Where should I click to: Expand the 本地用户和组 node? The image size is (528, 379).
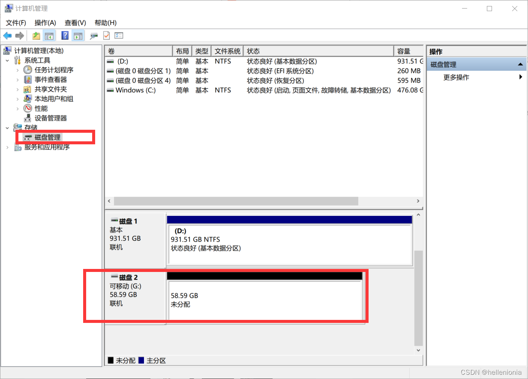point(18,99)
